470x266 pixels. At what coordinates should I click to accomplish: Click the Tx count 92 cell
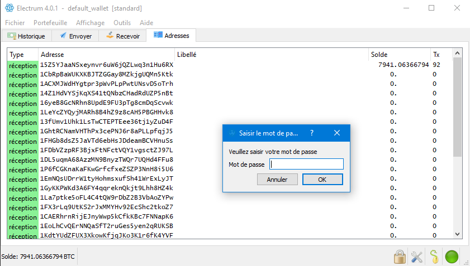436,65
